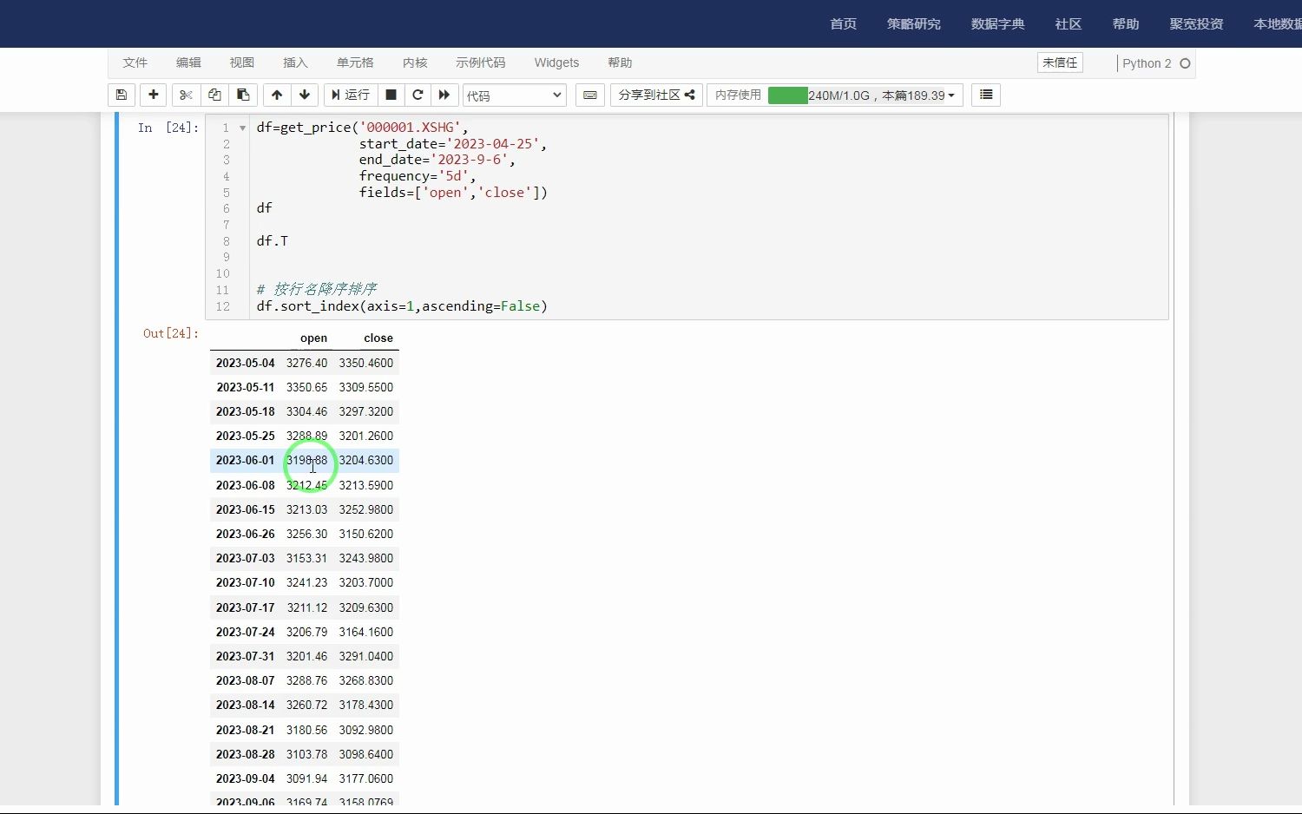Click close value 3150.6200
The height and width of the screenshot is (814, 1302).
point(365,534)
